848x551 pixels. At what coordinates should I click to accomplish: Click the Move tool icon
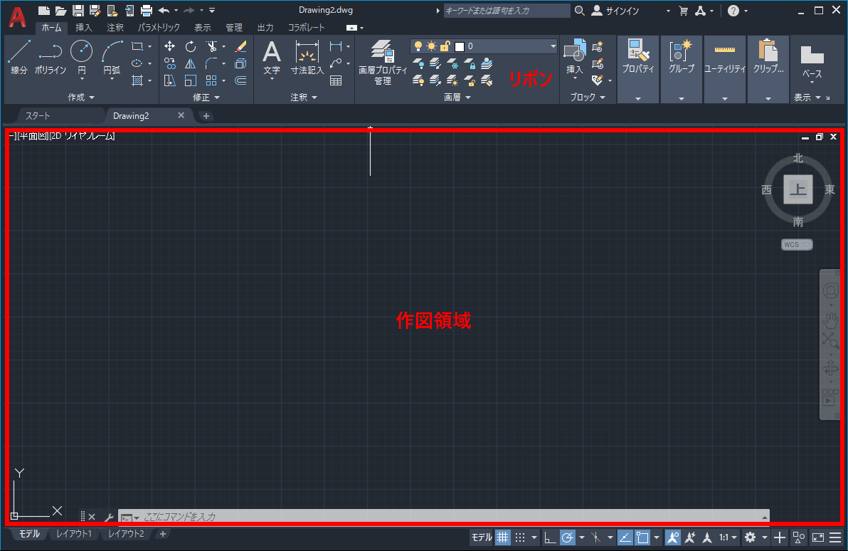(x=170, y=46)
